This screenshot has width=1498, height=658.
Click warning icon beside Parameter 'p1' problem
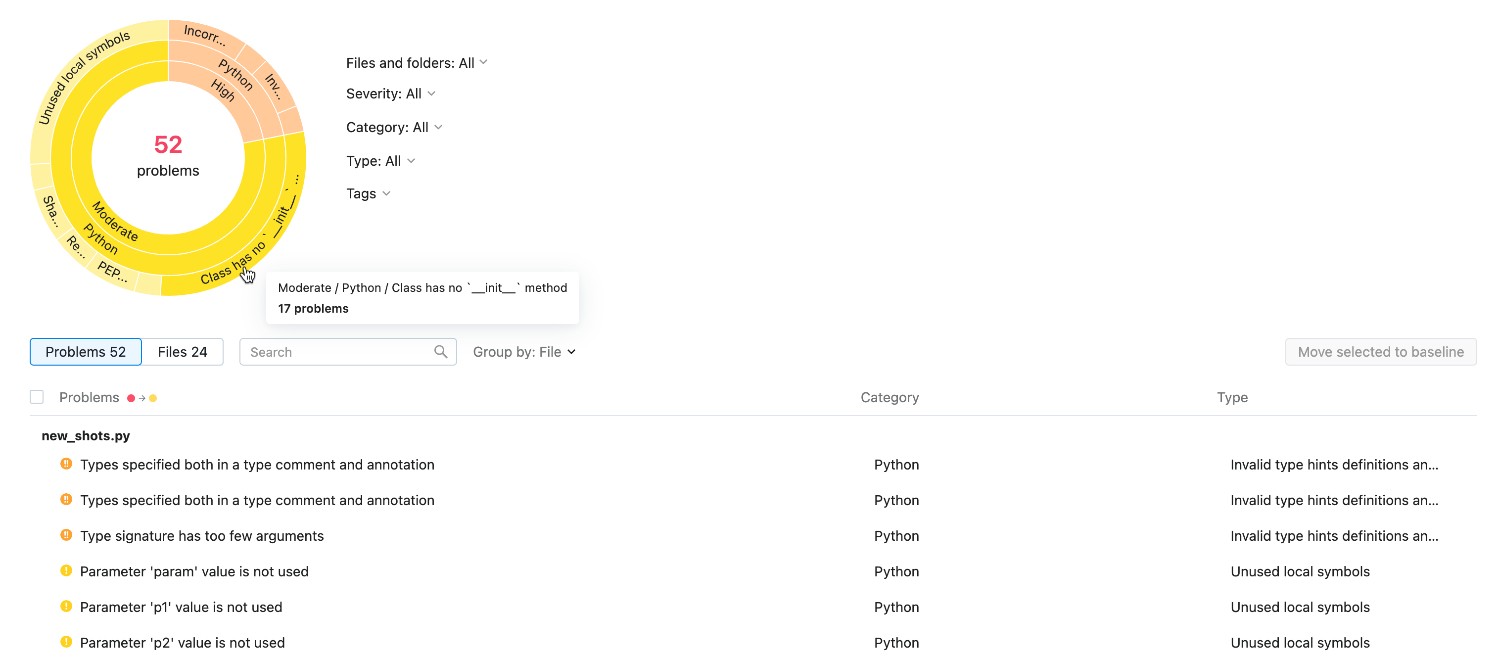tap(66, 606)
